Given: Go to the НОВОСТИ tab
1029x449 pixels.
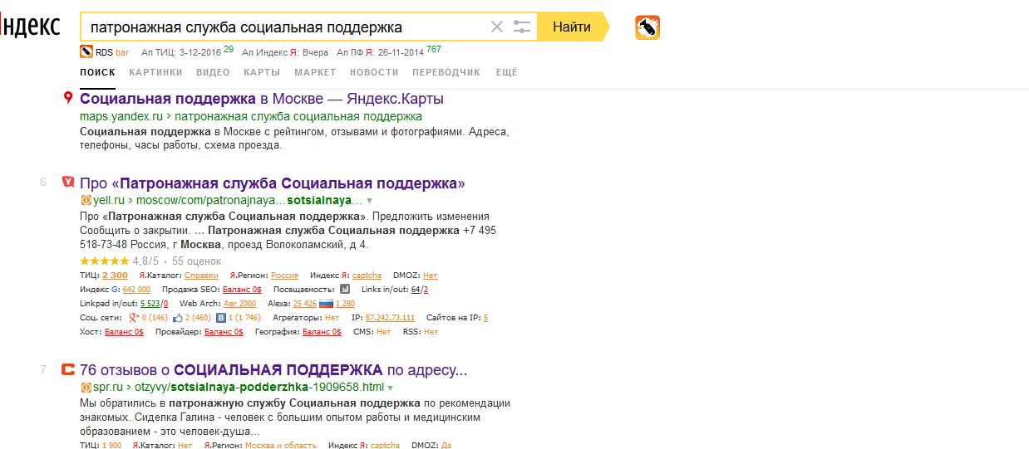Looking at the screenshot, I should (374, 72).
